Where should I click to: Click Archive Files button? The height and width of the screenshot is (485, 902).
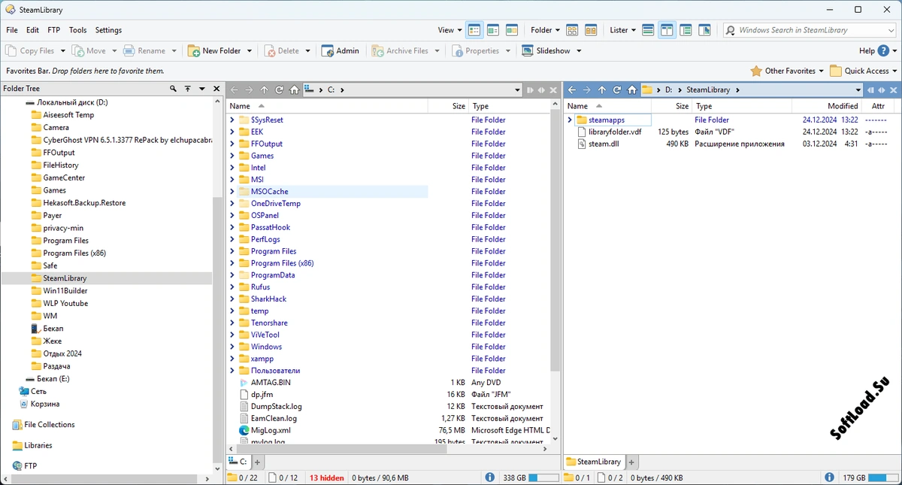click(401, 50)
